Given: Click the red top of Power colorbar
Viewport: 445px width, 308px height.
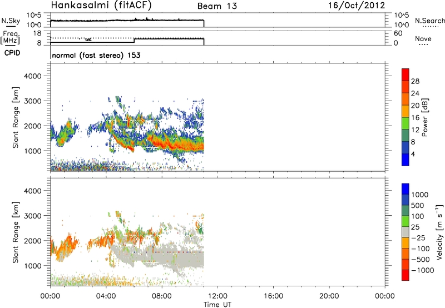Looking at the screenshot, I should [406, 74].
